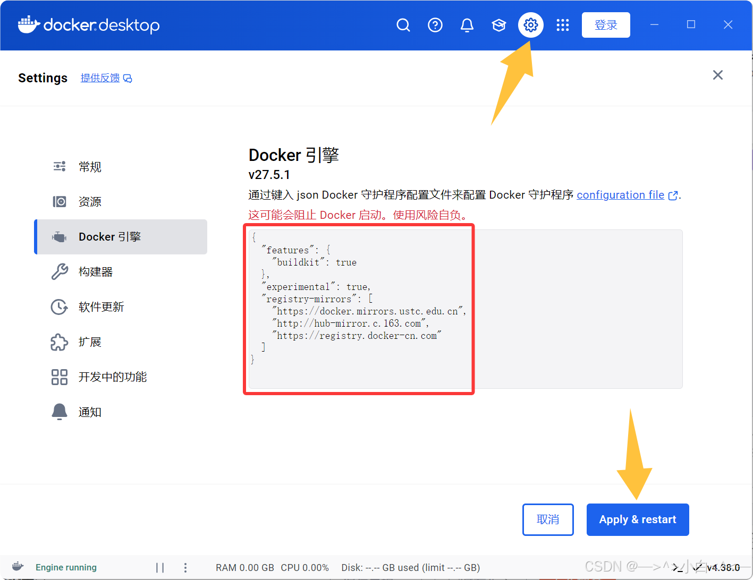
Task: Open the search magnifier in the top bar
Action: 403,24
